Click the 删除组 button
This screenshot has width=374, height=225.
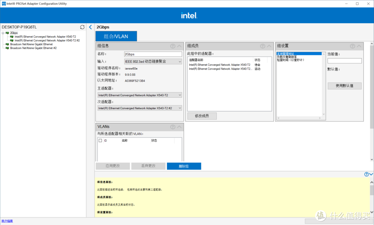(x=184, y=166)
